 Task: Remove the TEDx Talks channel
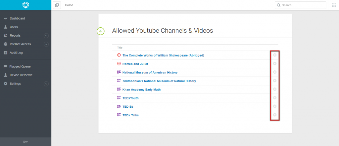coord(275,115)
